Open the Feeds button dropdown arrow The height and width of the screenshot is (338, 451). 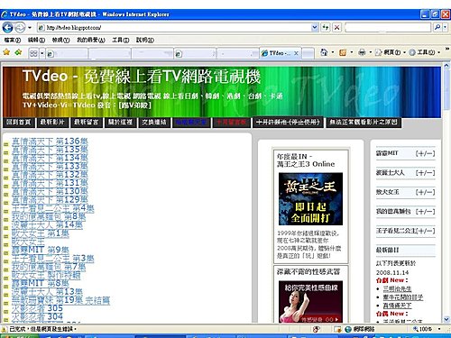point(351,52)
